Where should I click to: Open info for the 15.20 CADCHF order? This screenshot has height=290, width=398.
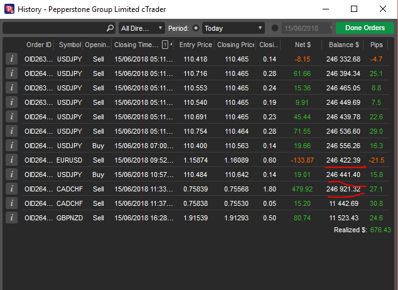tap(12, 203)
